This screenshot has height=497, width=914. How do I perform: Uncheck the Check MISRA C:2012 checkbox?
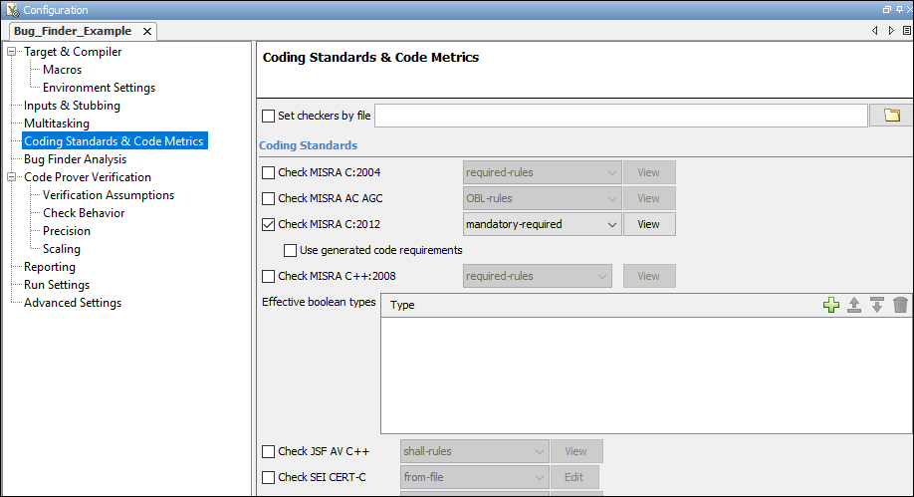coord(268,225)
